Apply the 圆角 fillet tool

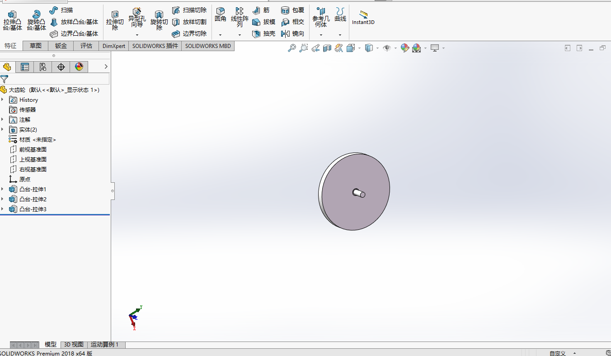tap(221, 14)
